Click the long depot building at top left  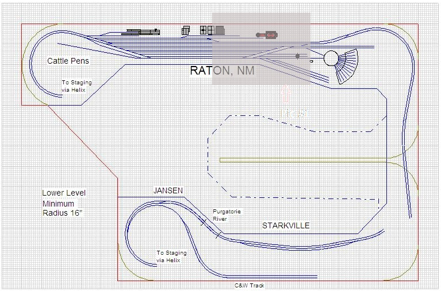click(x=140, y=32)
